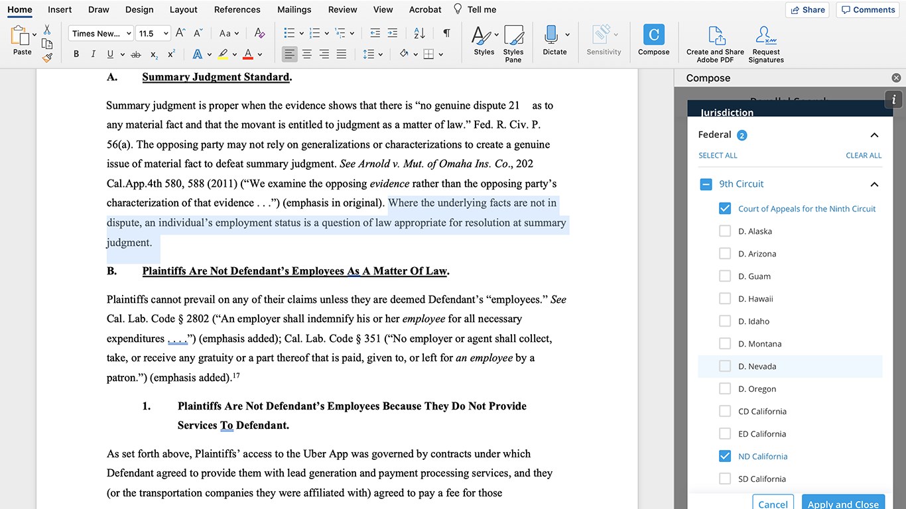Check the D. Arizona checkbox
Viewport: 906px width, 509px height.
[725, 254]
